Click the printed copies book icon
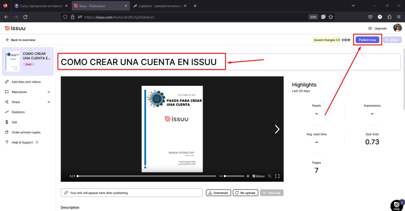405x211 pixels. click(7, 132)
